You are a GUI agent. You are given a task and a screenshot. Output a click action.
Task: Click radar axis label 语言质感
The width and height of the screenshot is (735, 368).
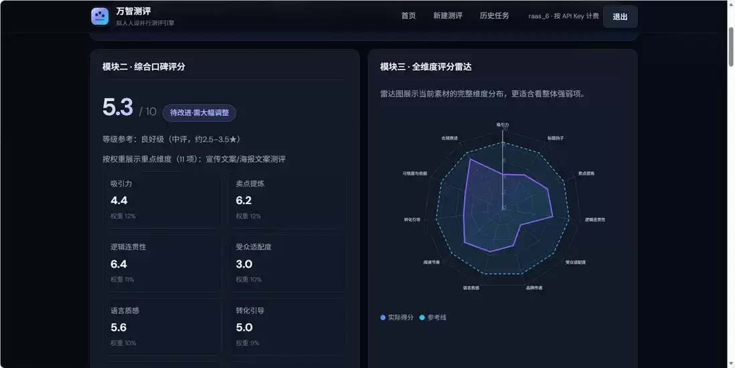pos(471,288)
